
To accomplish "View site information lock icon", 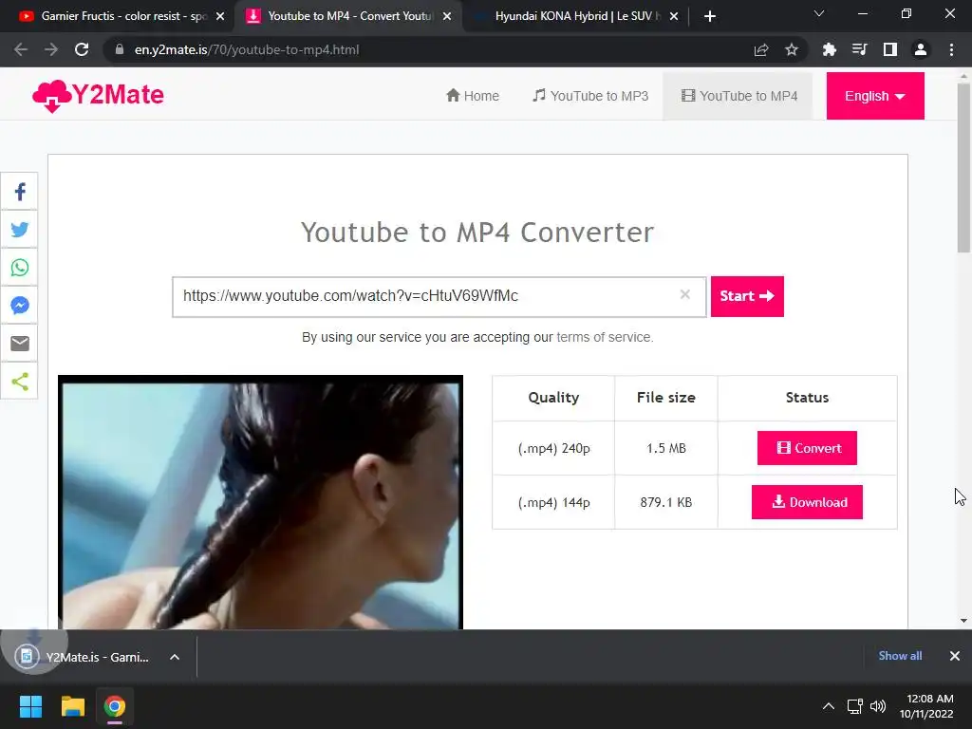I will pos(120,49).
